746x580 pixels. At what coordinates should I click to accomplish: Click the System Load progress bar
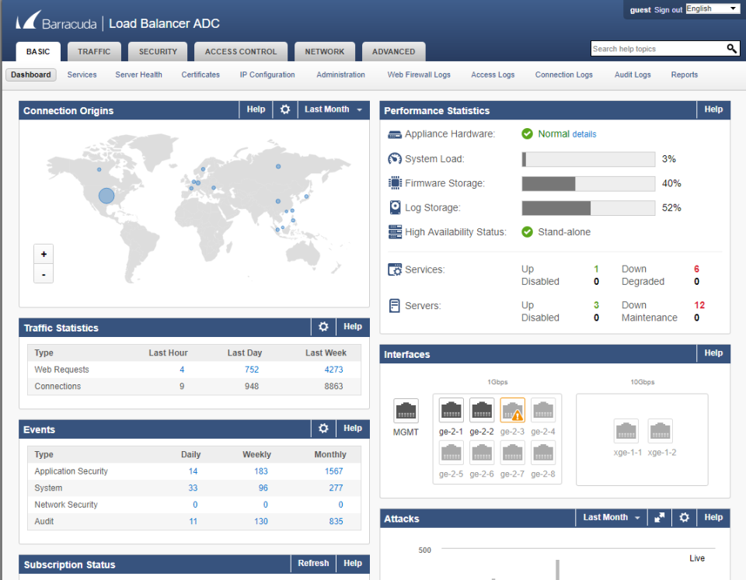[x=588, y=159]
